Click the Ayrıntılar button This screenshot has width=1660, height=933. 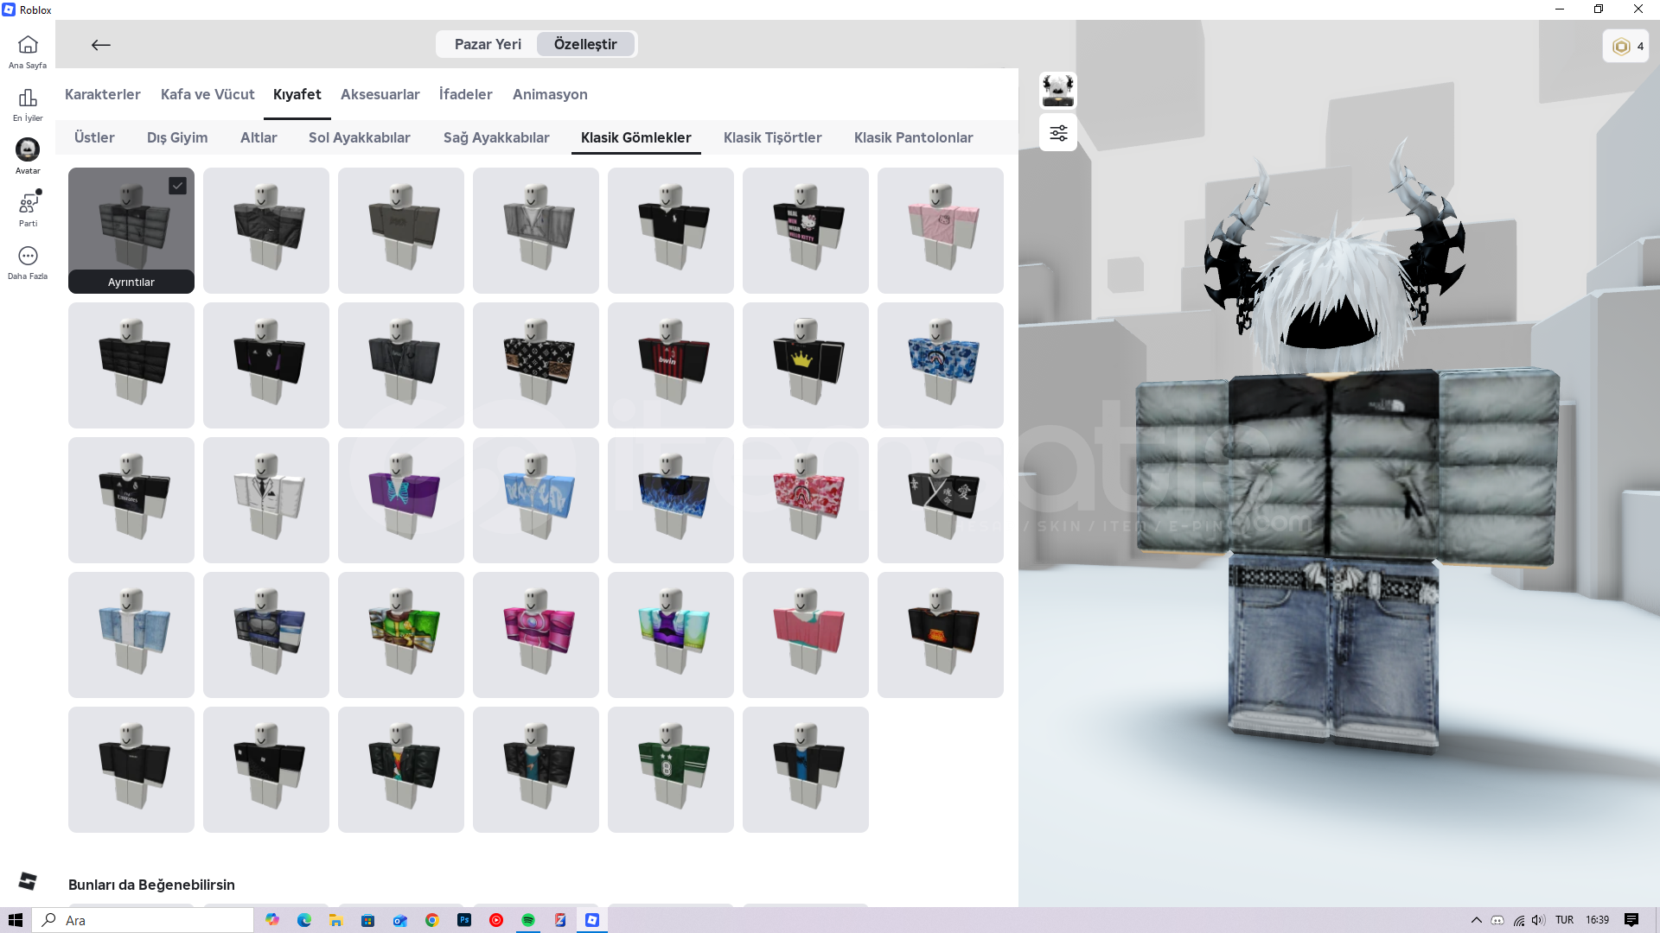point(131,282)
